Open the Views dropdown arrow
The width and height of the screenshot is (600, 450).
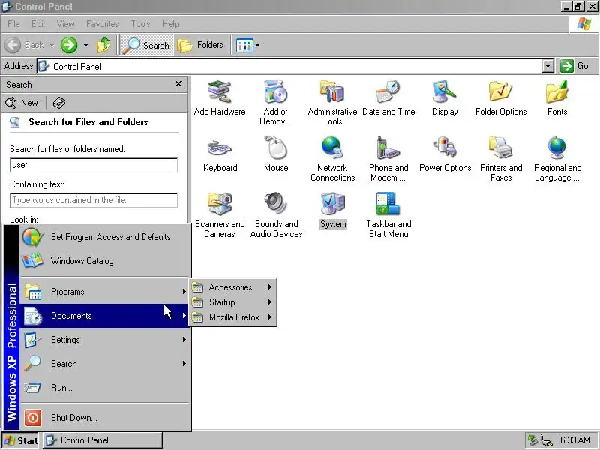pyautogui.click(x=257, y=45)
